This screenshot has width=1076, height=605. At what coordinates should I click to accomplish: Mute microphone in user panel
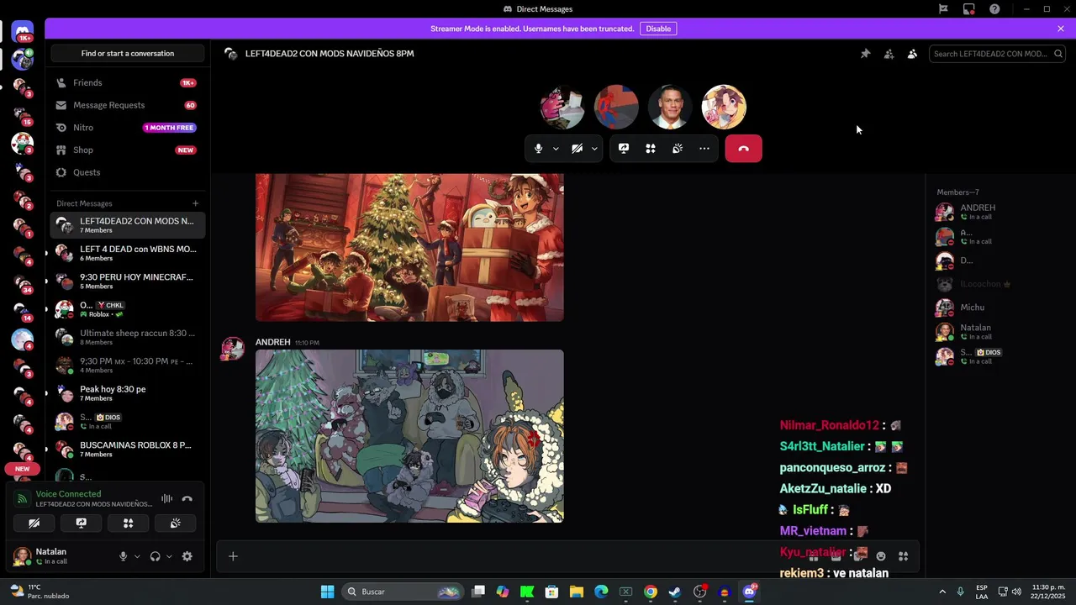click(x=123, y=556)
